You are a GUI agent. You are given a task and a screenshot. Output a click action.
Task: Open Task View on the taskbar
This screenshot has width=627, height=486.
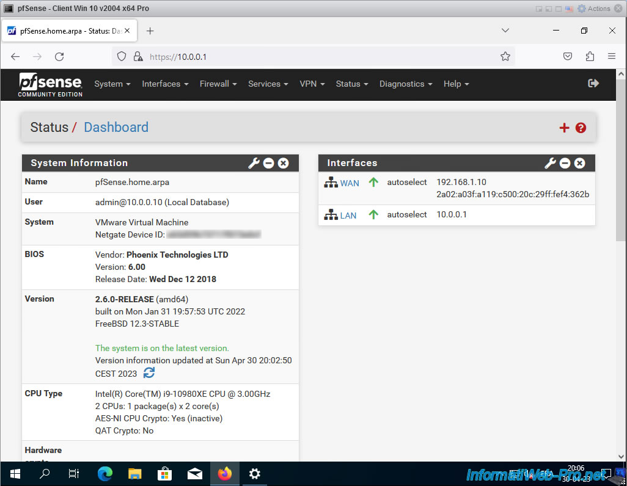(74, 474)
